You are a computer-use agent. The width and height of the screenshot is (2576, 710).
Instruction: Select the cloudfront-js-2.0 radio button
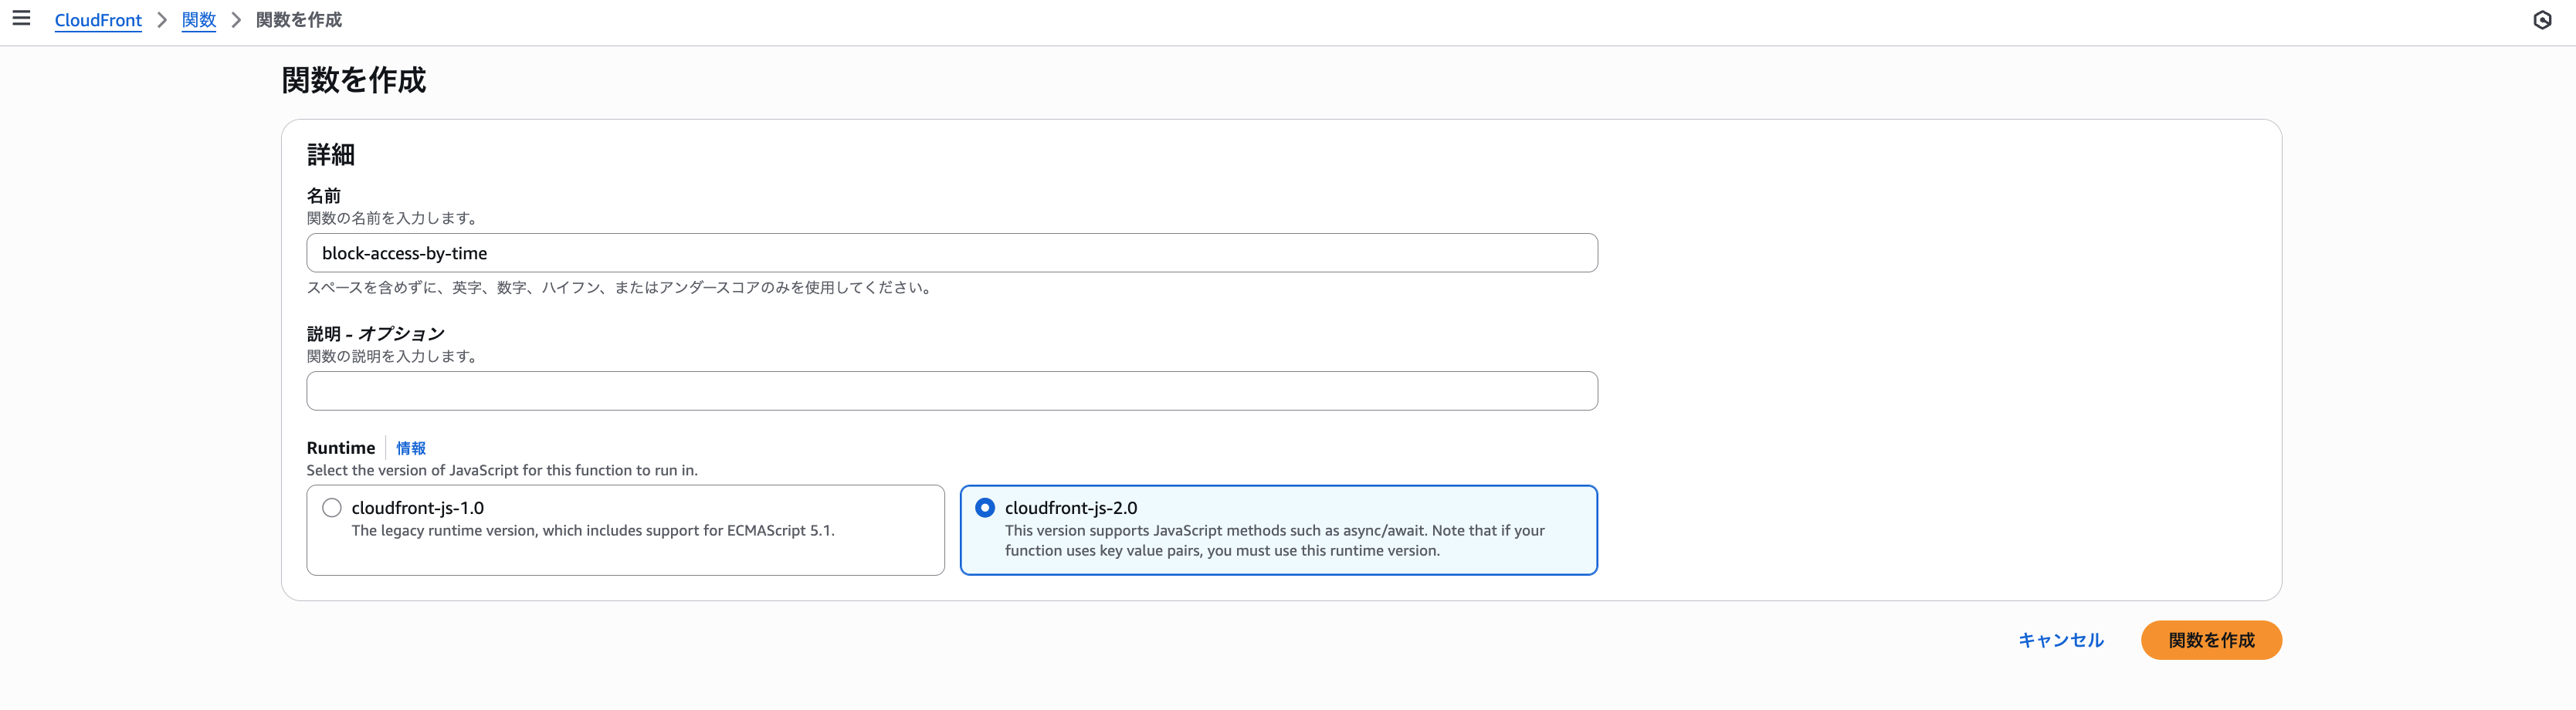point(985,508)
